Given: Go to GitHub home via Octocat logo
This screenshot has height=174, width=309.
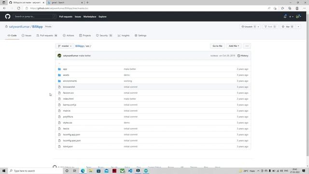Looking at the screenshot, I should pyautogui.click(x=8, y=16).
